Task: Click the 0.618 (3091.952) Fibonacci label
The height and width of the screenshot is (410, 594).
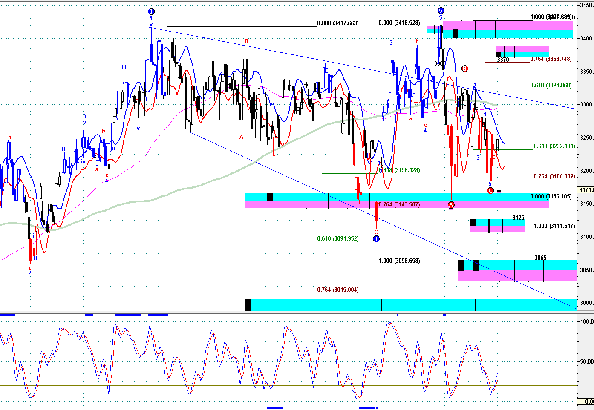Action: point(337,239)
